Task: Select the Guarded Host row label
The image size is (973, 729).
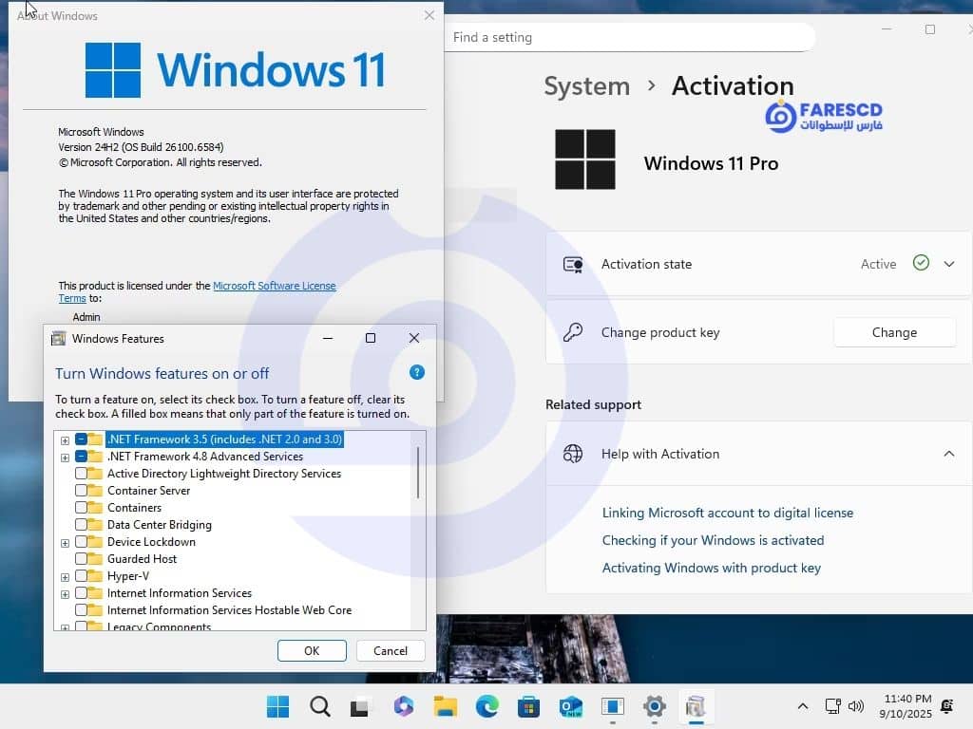Action: click(x=142, y=558)
